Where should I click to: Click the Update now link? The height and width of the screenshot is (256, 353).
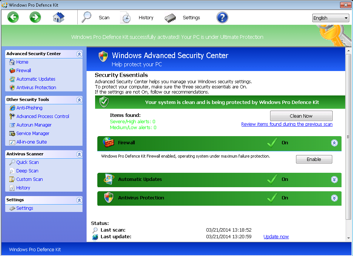point(276,237)
